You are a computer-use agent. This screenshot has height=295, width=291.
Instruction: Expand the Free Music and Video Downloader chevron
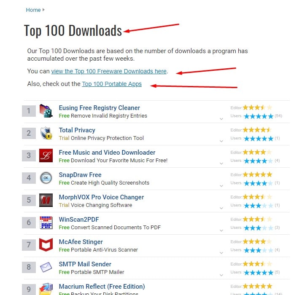(x=221, y=164)
